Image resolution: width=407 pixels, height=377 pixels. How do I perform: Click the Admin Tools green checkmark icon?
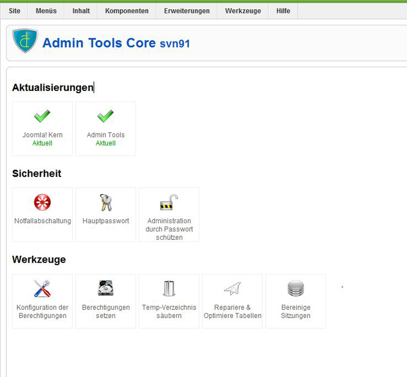pos(105,116)
